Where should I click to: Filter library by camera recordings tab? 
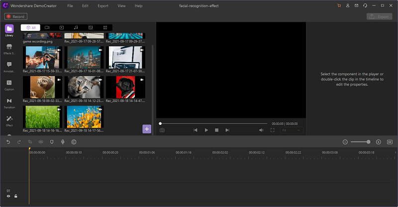point(47,27)
